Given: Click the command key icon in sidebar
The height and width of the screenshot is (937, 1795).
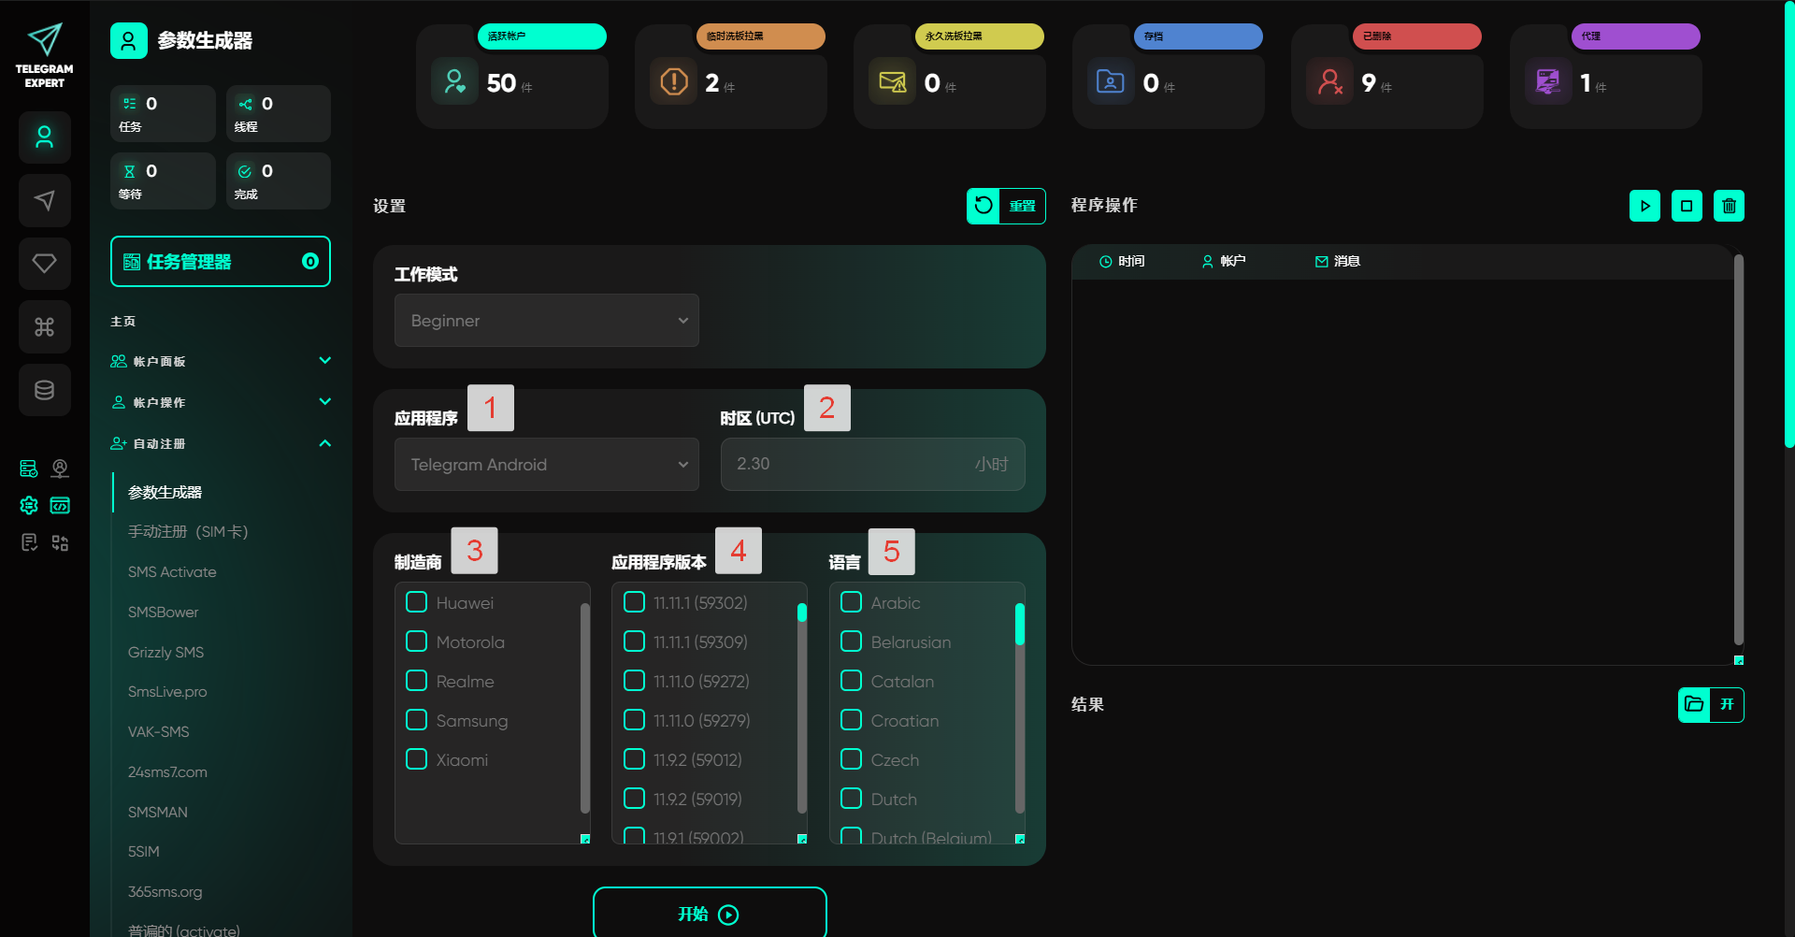Looking at the screenshot, I should (44, 326).
